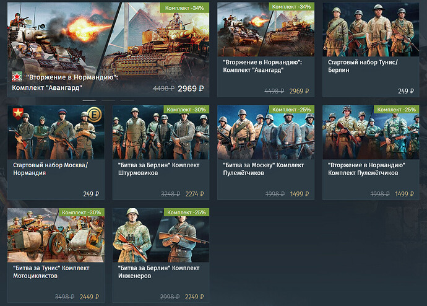
Task: Click the 'Комплект -30%' badge on the Мотоциклистов card
Action: point(82,212)
